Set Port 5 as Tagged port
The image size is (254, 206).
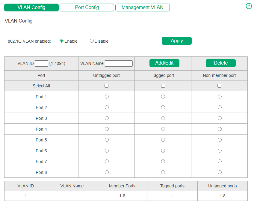[163, 140]
